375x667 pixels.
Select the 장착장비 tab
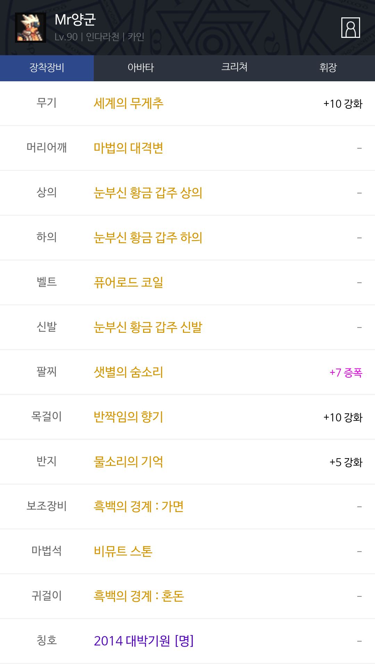47,68
